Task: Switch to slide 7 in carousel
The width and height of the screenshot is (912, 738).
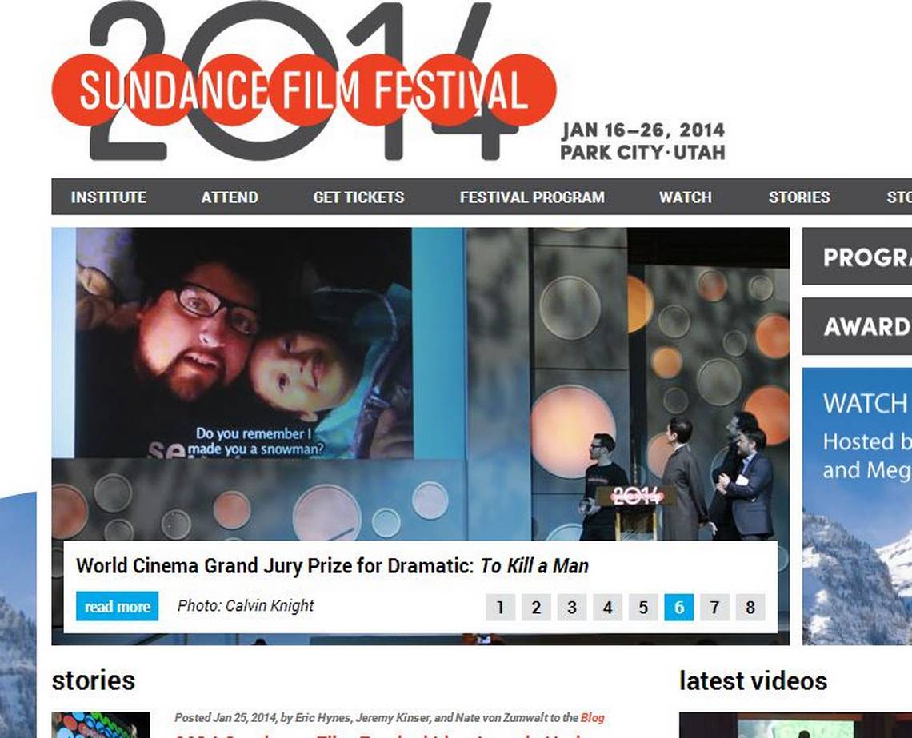Action: (715, 608)
